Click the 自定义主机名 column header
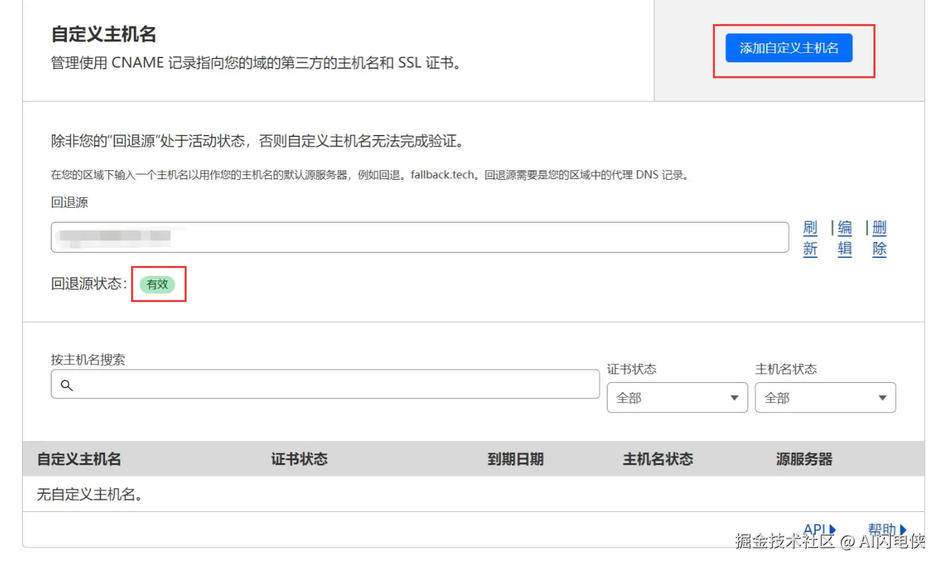The height and width of the screenshot is (566, 941). pos(79,459)
